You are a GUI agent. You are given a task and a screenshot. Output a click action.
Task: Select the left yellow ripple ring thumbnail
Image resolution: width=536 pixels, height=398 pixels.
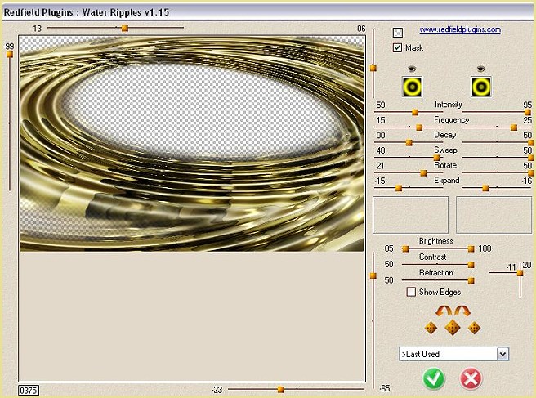[x=411, y=86]
